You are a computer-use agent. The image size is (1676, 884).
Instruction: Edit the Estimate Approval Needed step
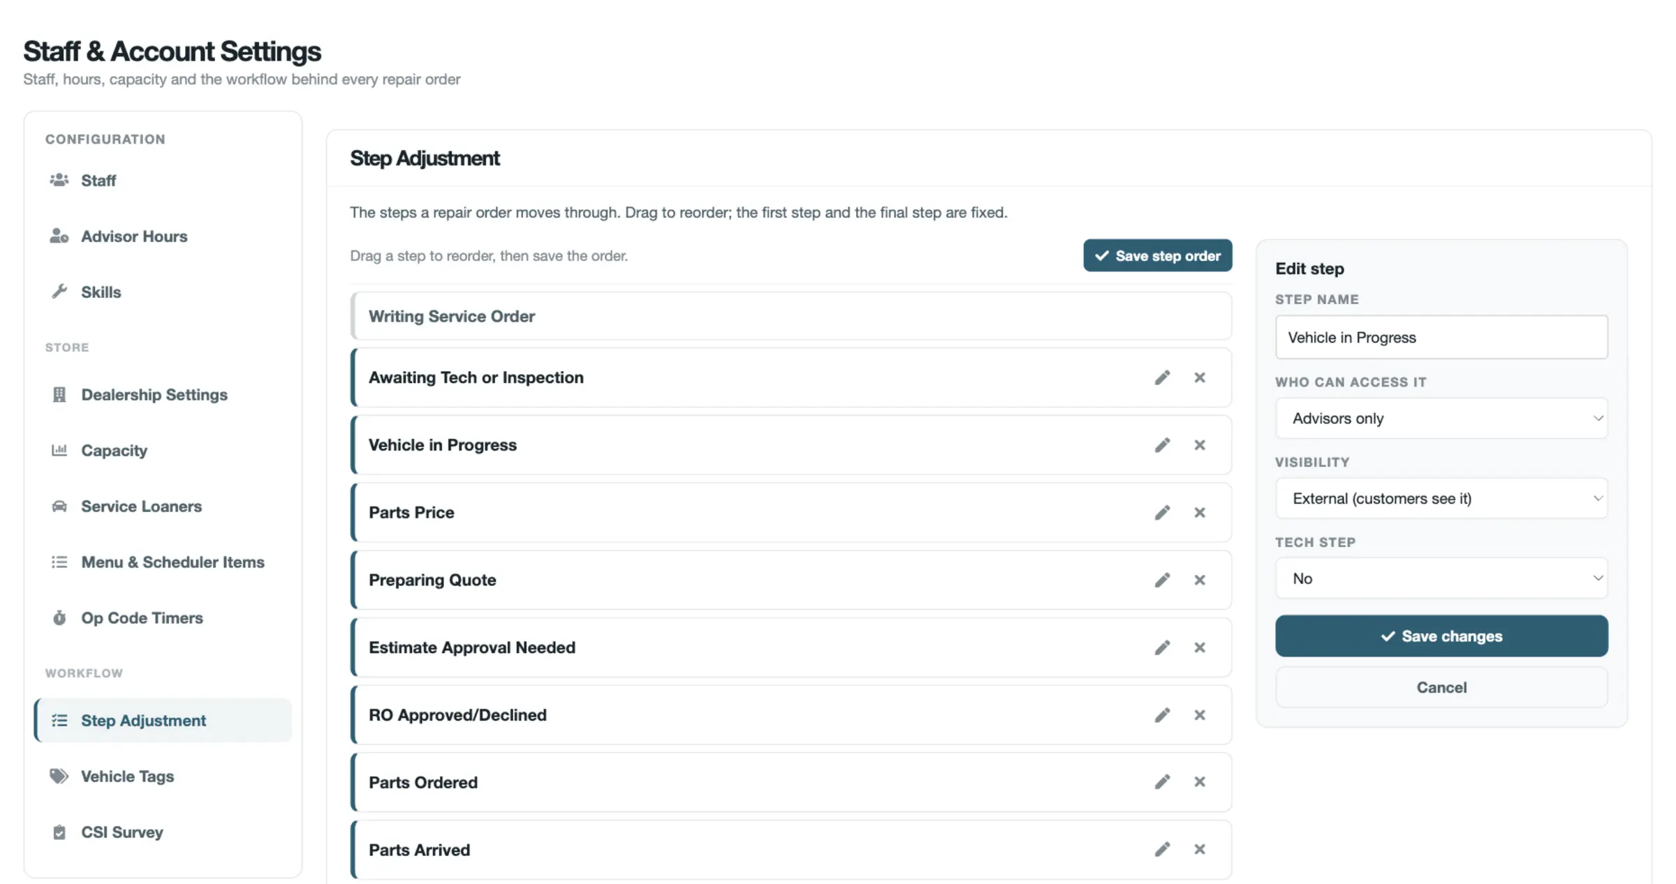tap(1162, 647)
